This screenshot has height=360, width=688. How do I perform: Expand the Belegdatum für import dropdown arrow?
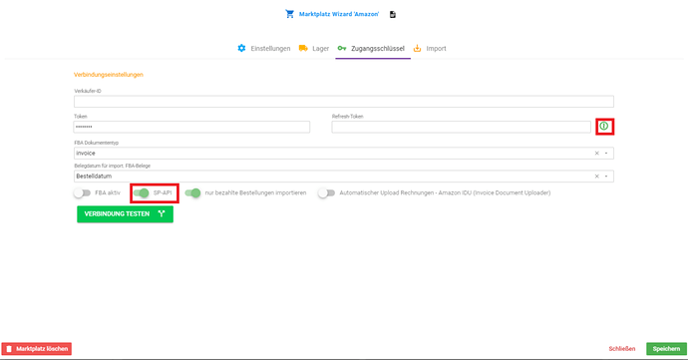(x=606, y=177)
